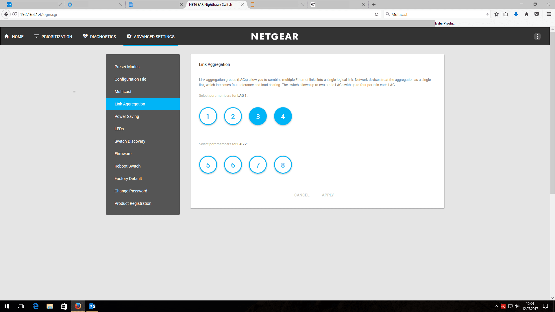Viewport: 555px width, 312px height.
Task: Select Link Aggregation in the sidebar
Action: coord(143,104)
